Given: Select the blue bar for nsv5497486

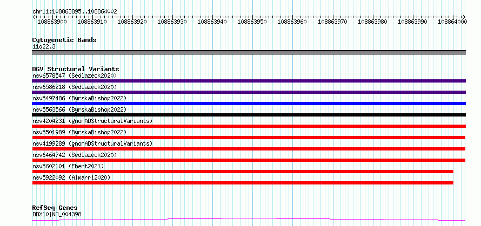Looking at the screenshot, I should 249,104.
